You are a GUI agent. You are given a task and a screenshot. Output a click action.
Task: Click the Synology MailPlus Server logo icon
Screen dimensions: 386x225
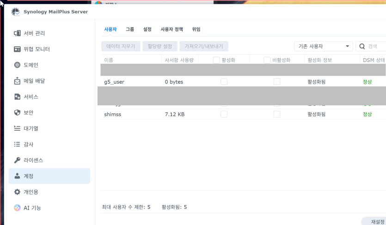pos(16,12)
